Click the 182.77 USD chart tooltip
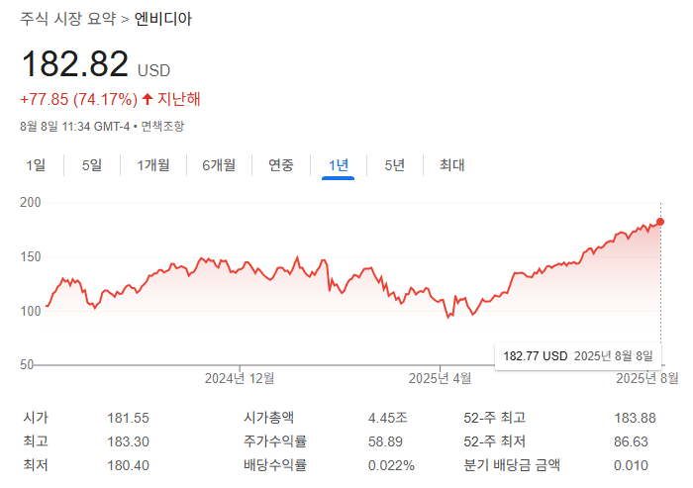693x488 pixels. click(578, 355)
